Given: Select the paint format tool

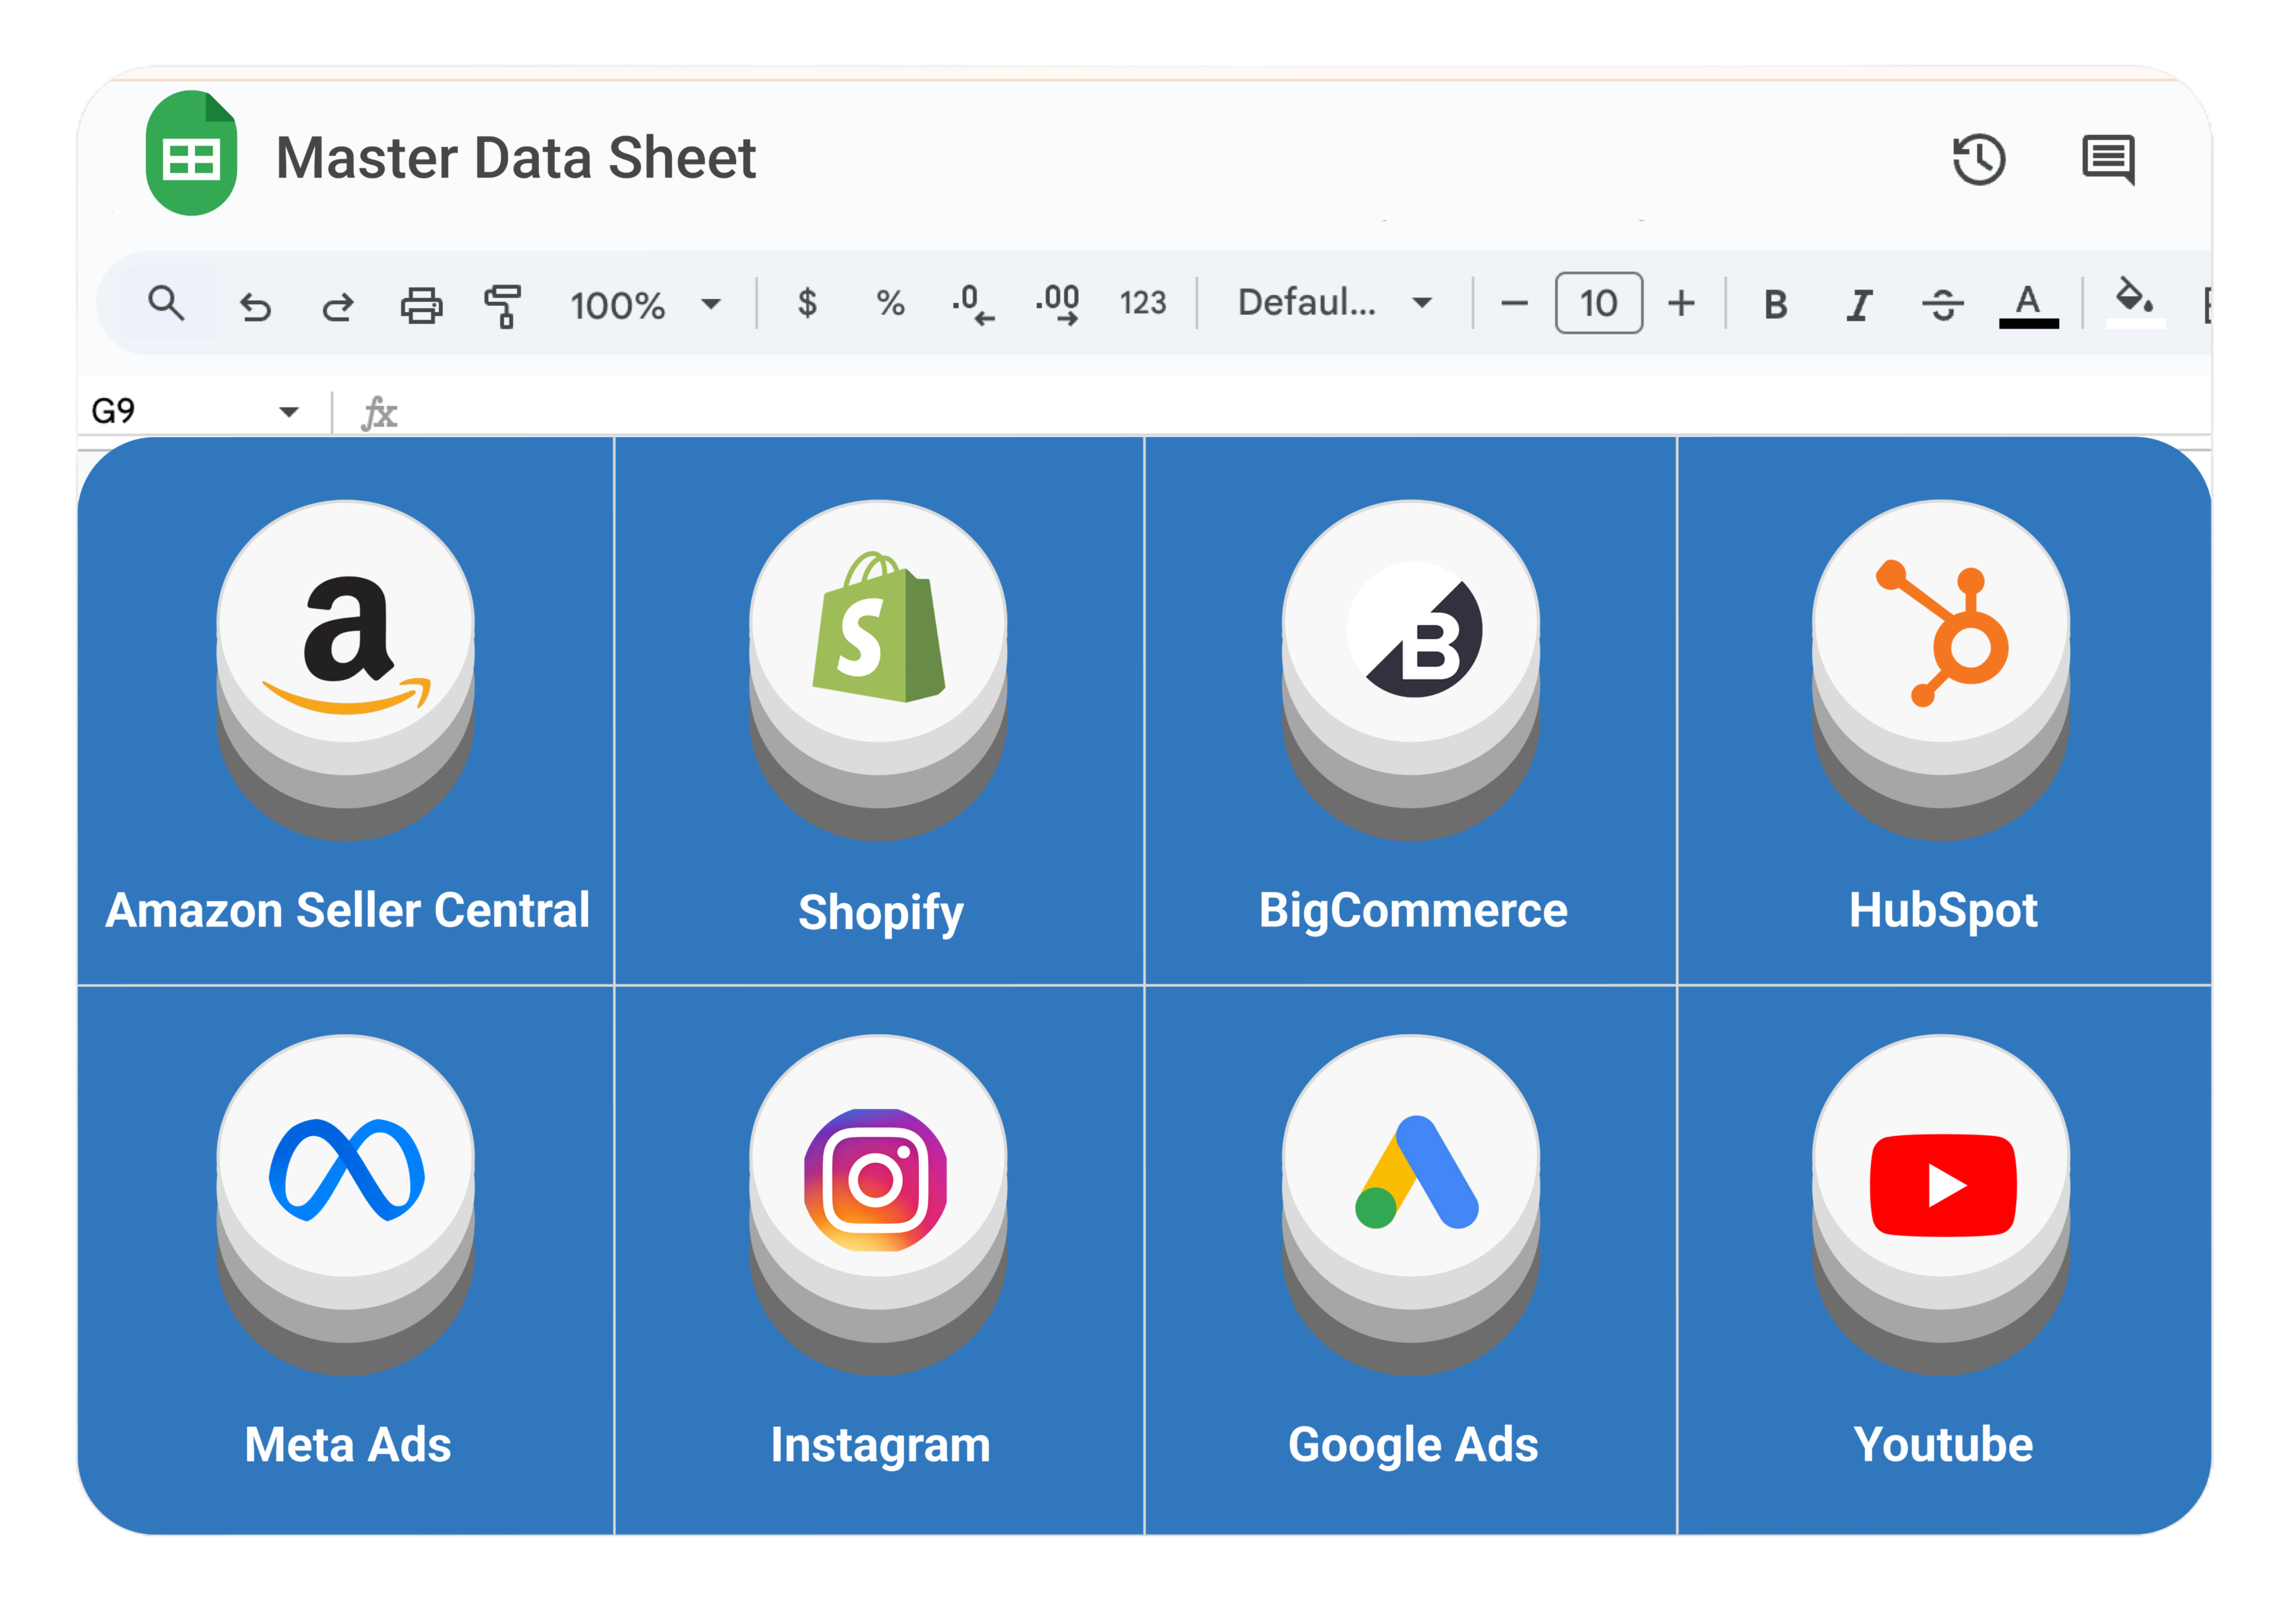Looking at the screenshot, I should [503, 305].
